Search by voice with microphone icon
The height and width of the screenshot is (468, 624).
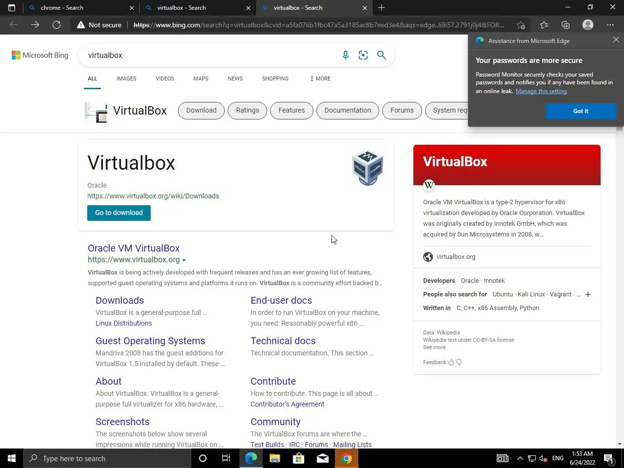click(346, 55)
